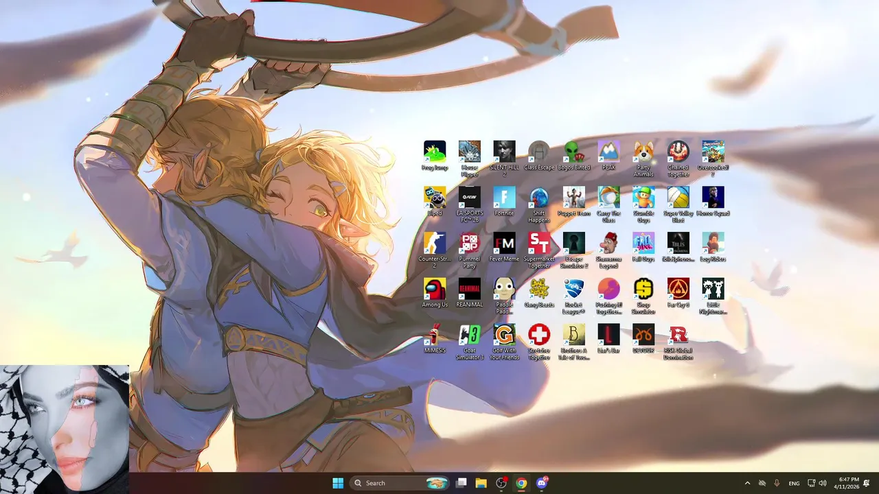Open the Pushing It Together icon
The image size is (879, 494).
point(608,296)
